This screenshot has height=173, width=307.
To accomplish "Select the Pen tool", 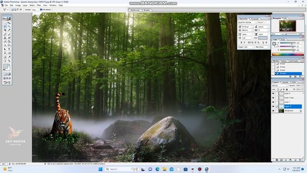I will (x=5, y=53).
